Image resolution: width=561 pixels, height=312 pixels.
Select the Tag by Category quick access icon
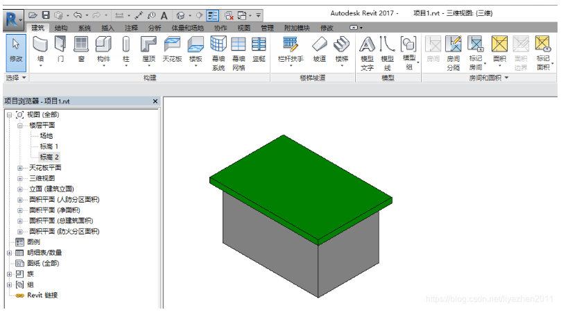pos(151,15)
